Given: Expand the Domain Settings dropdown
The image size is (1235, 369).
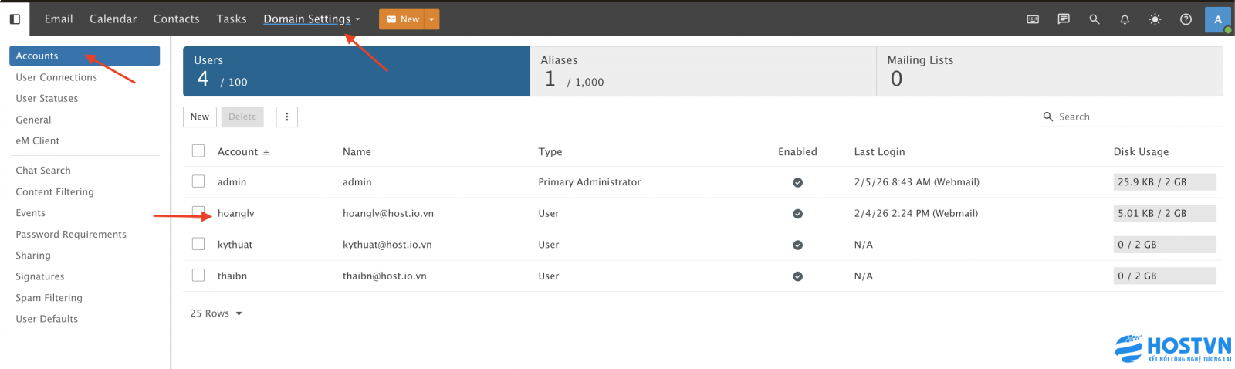Looking at the screenshot, I should click(312, 19).
